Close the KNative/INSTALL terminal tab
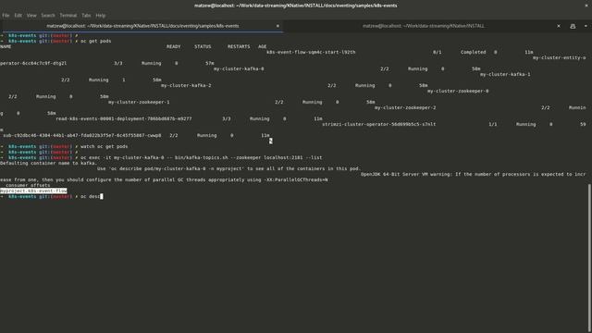 click(559, 26)
